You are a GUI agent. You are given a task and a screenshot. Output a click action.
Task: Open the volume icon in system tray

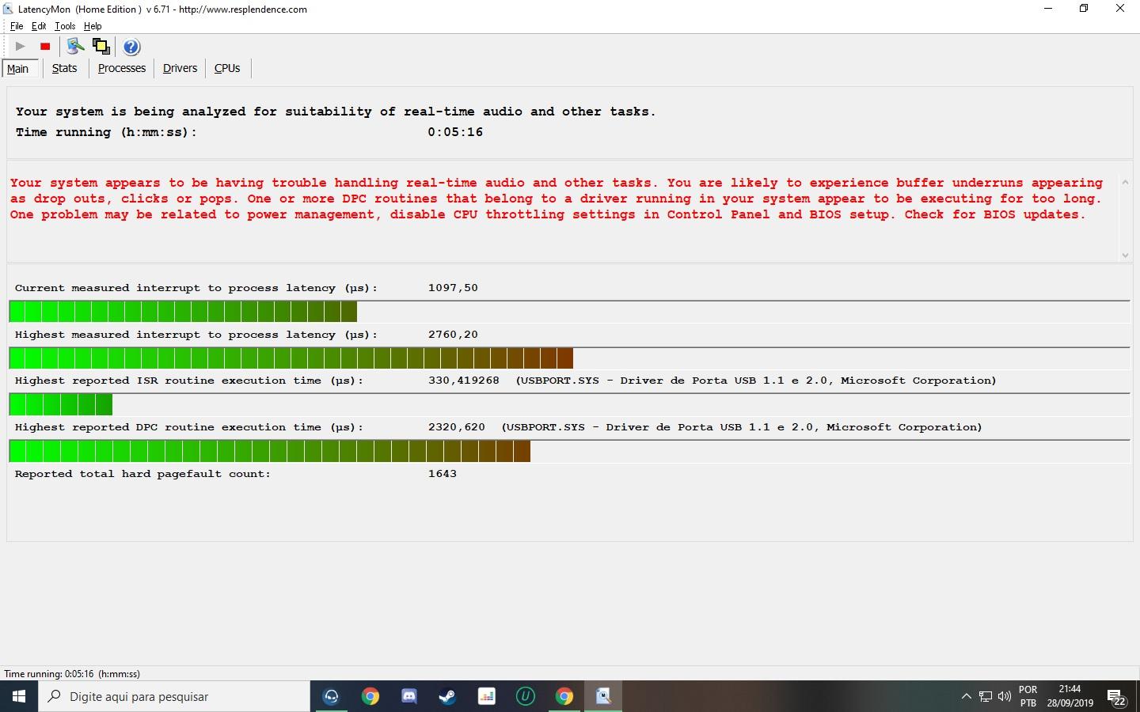click(x=1005, y=696)
